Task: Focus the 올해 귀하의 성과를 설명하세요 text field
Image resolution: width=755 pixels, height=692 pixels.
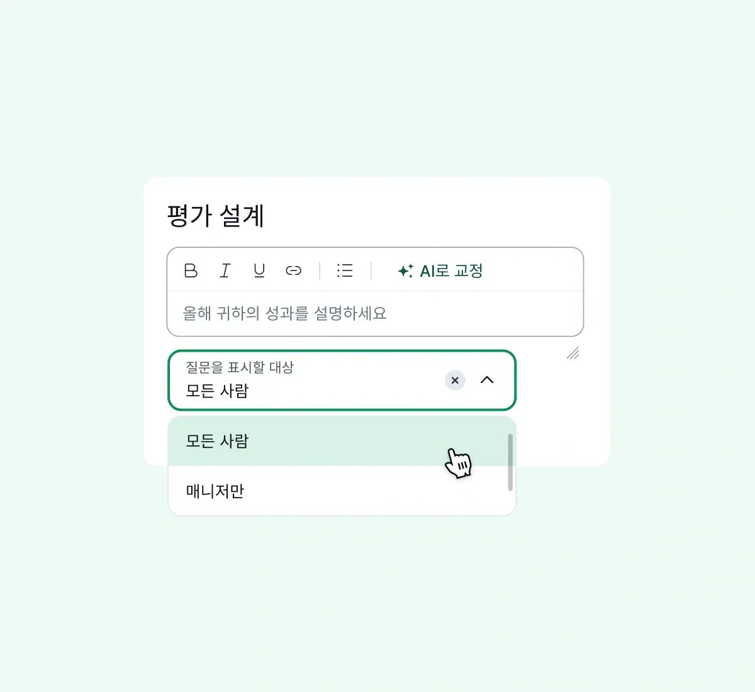Action: [x=375, y=313]
